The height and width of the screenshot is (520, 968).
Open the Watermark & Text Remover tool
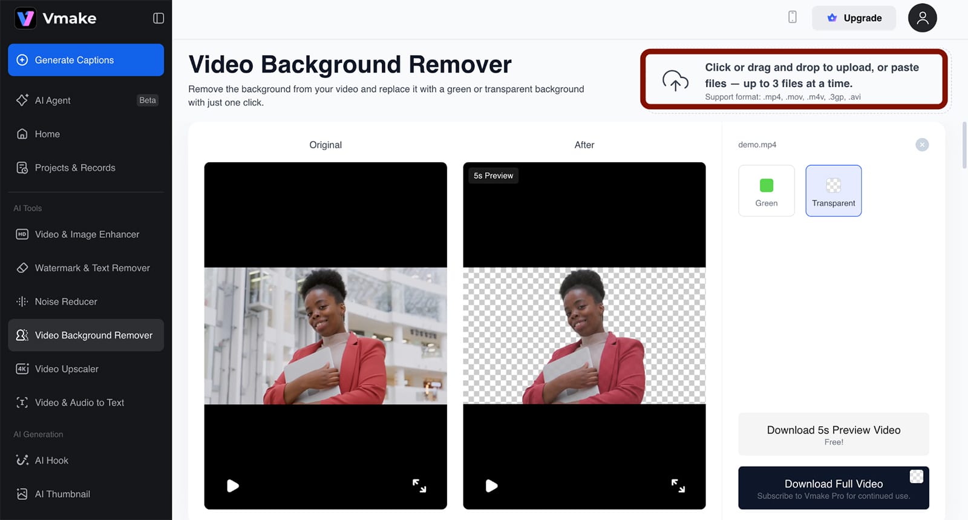(92, 268)
